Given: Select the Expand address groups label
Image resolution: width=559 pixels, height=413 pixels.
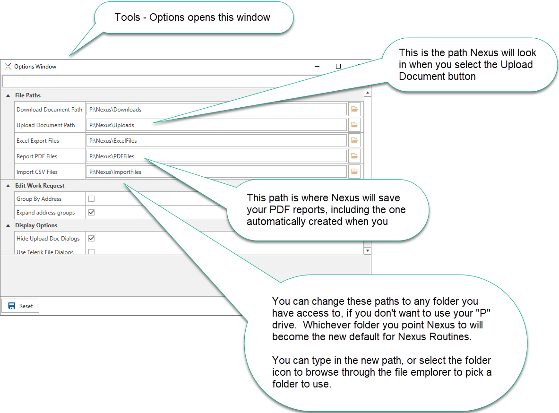Looking at the screenshot, I should [x=46, y=213].
